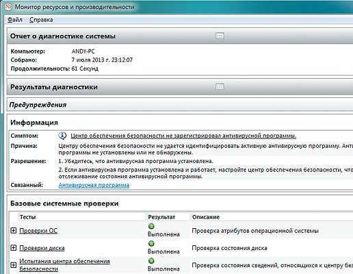Image resolution: width=353 pixels, height=274 pixels.
Task: Open the Проверки диска test link
Action: pyautogui.click(x=42, y=248)
